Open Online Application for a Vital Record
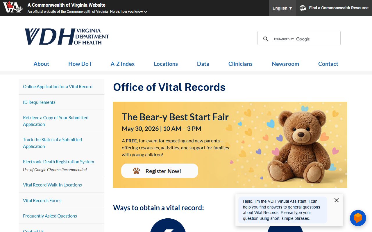The width and height of the screenshot is (372, 232). pyautogui.click(x=58, y=86)
